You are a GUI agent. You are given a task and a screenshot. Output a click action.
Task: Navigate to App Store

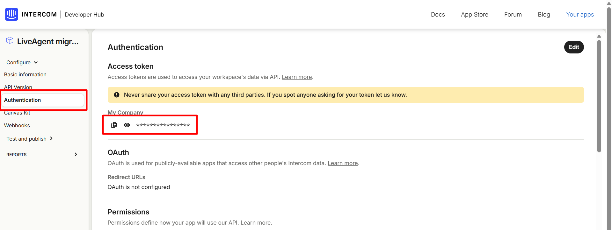point(474,15)
